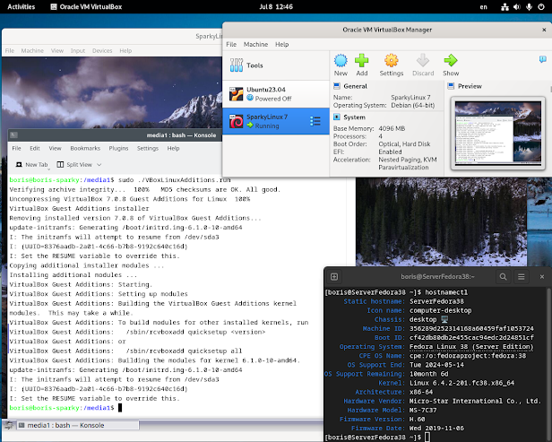Click 'Fedora Linux 38 (Server Edition)' text
Viewport: 552px width, 442px height.
(x=471, y=347)
